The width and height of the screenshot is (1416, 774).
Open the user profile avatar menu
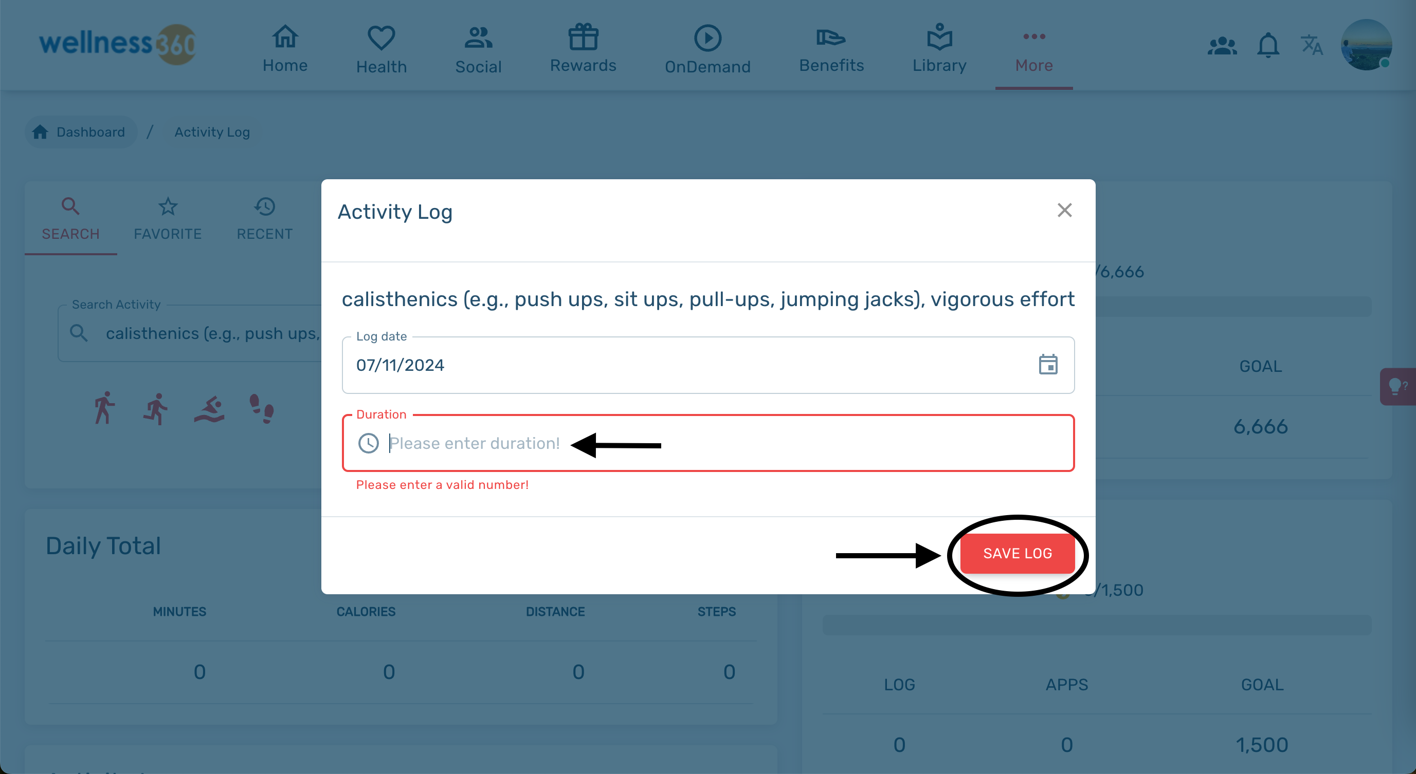point(1366,45)
